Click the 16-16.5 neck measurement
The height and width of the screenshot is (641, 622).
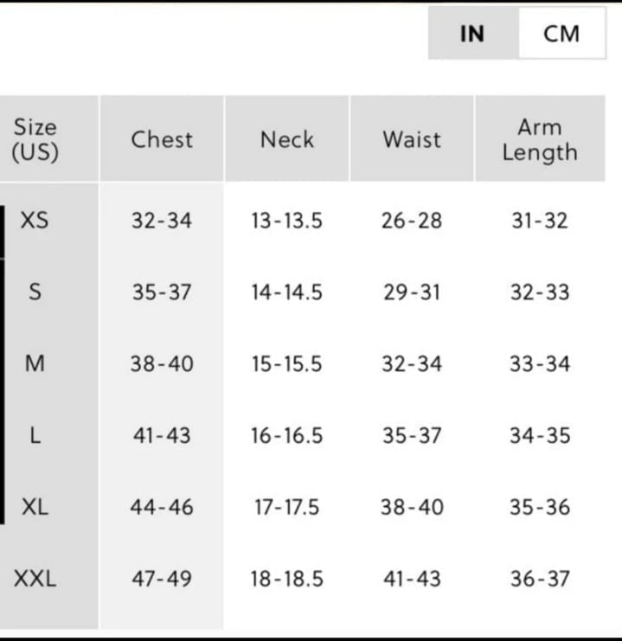(x=287, y=435)
